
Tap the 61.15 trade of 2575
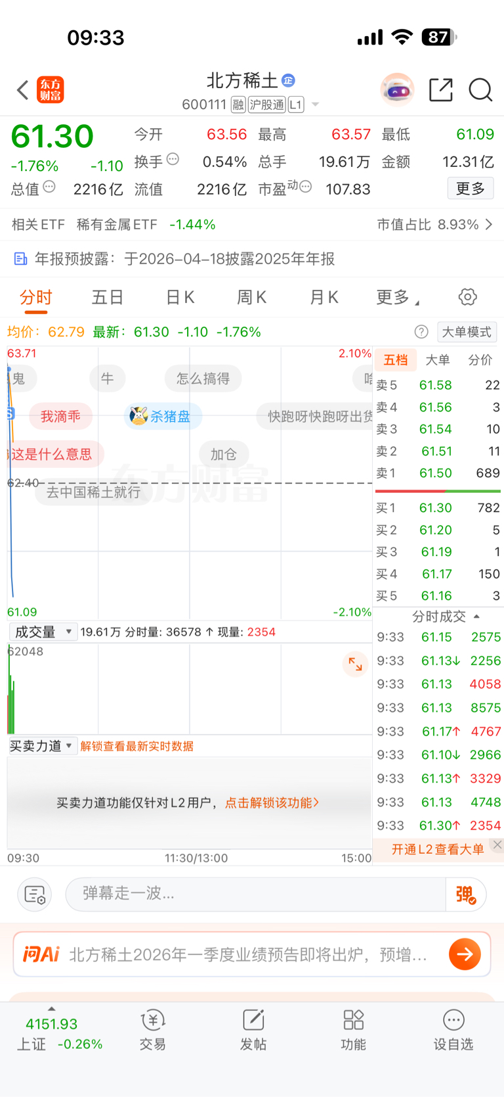[x=438, y=637]
